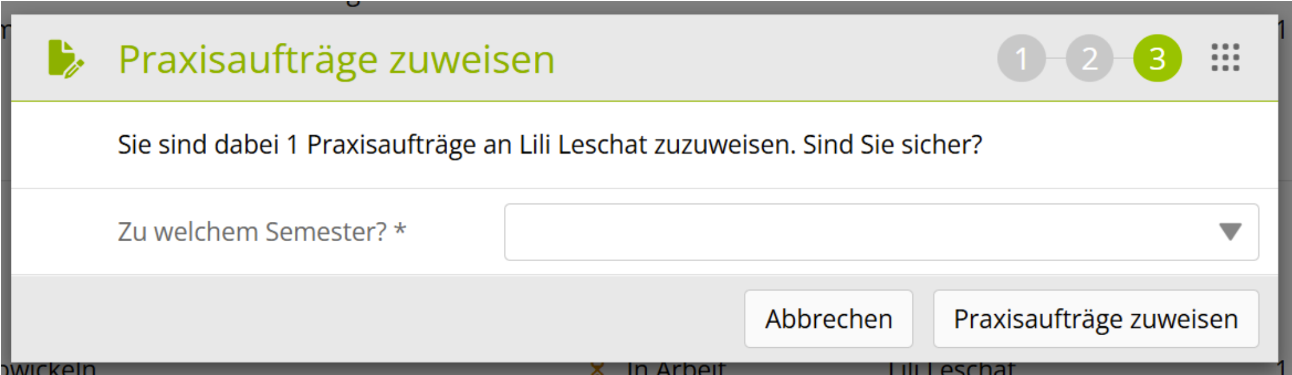The width and height of the screenshot is (1292, 375).
Task: Click the connector line between steps 1 and 2
Action: click(1055, 58)
